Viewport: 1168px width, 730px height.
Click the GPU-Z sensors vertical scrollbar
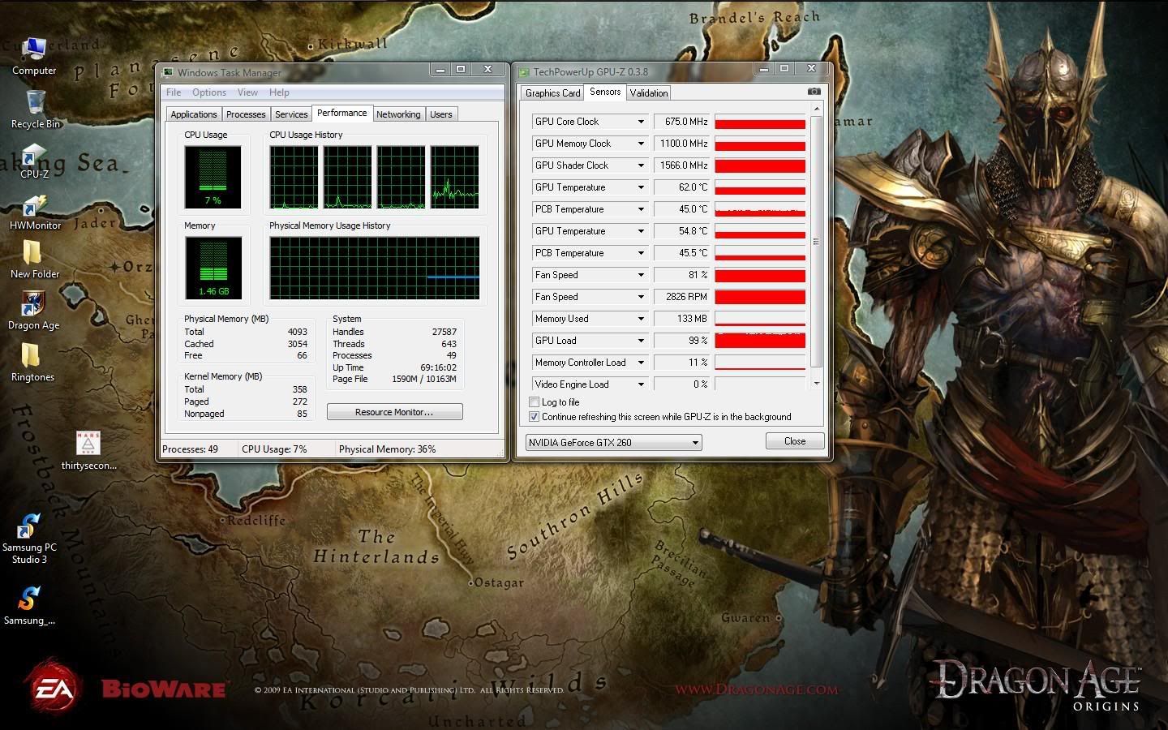(x=816, y=242)
